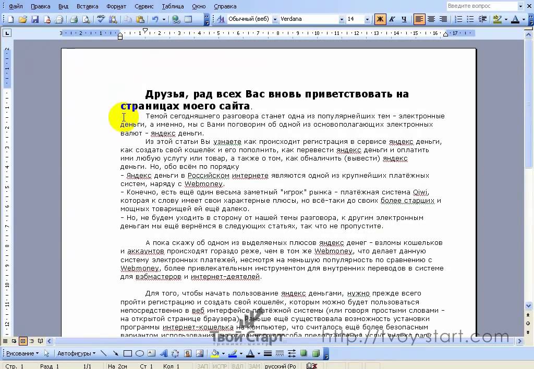The width and height of the screenshot is (534, 369).
Task: Open the Research binoculars tool
Action: [113, 19]
